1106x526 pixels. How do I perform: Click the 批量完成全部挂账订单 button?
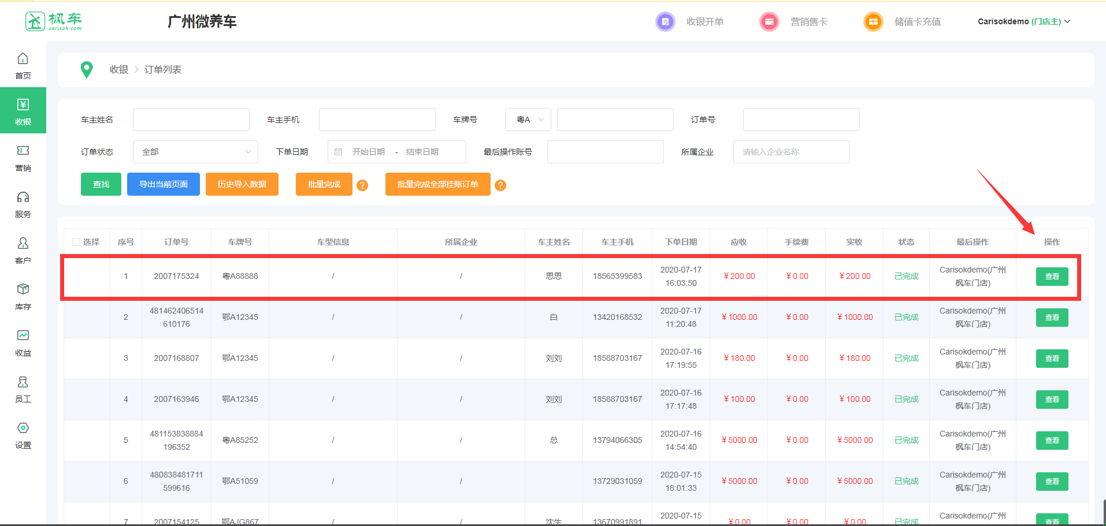tap(438, 184)
